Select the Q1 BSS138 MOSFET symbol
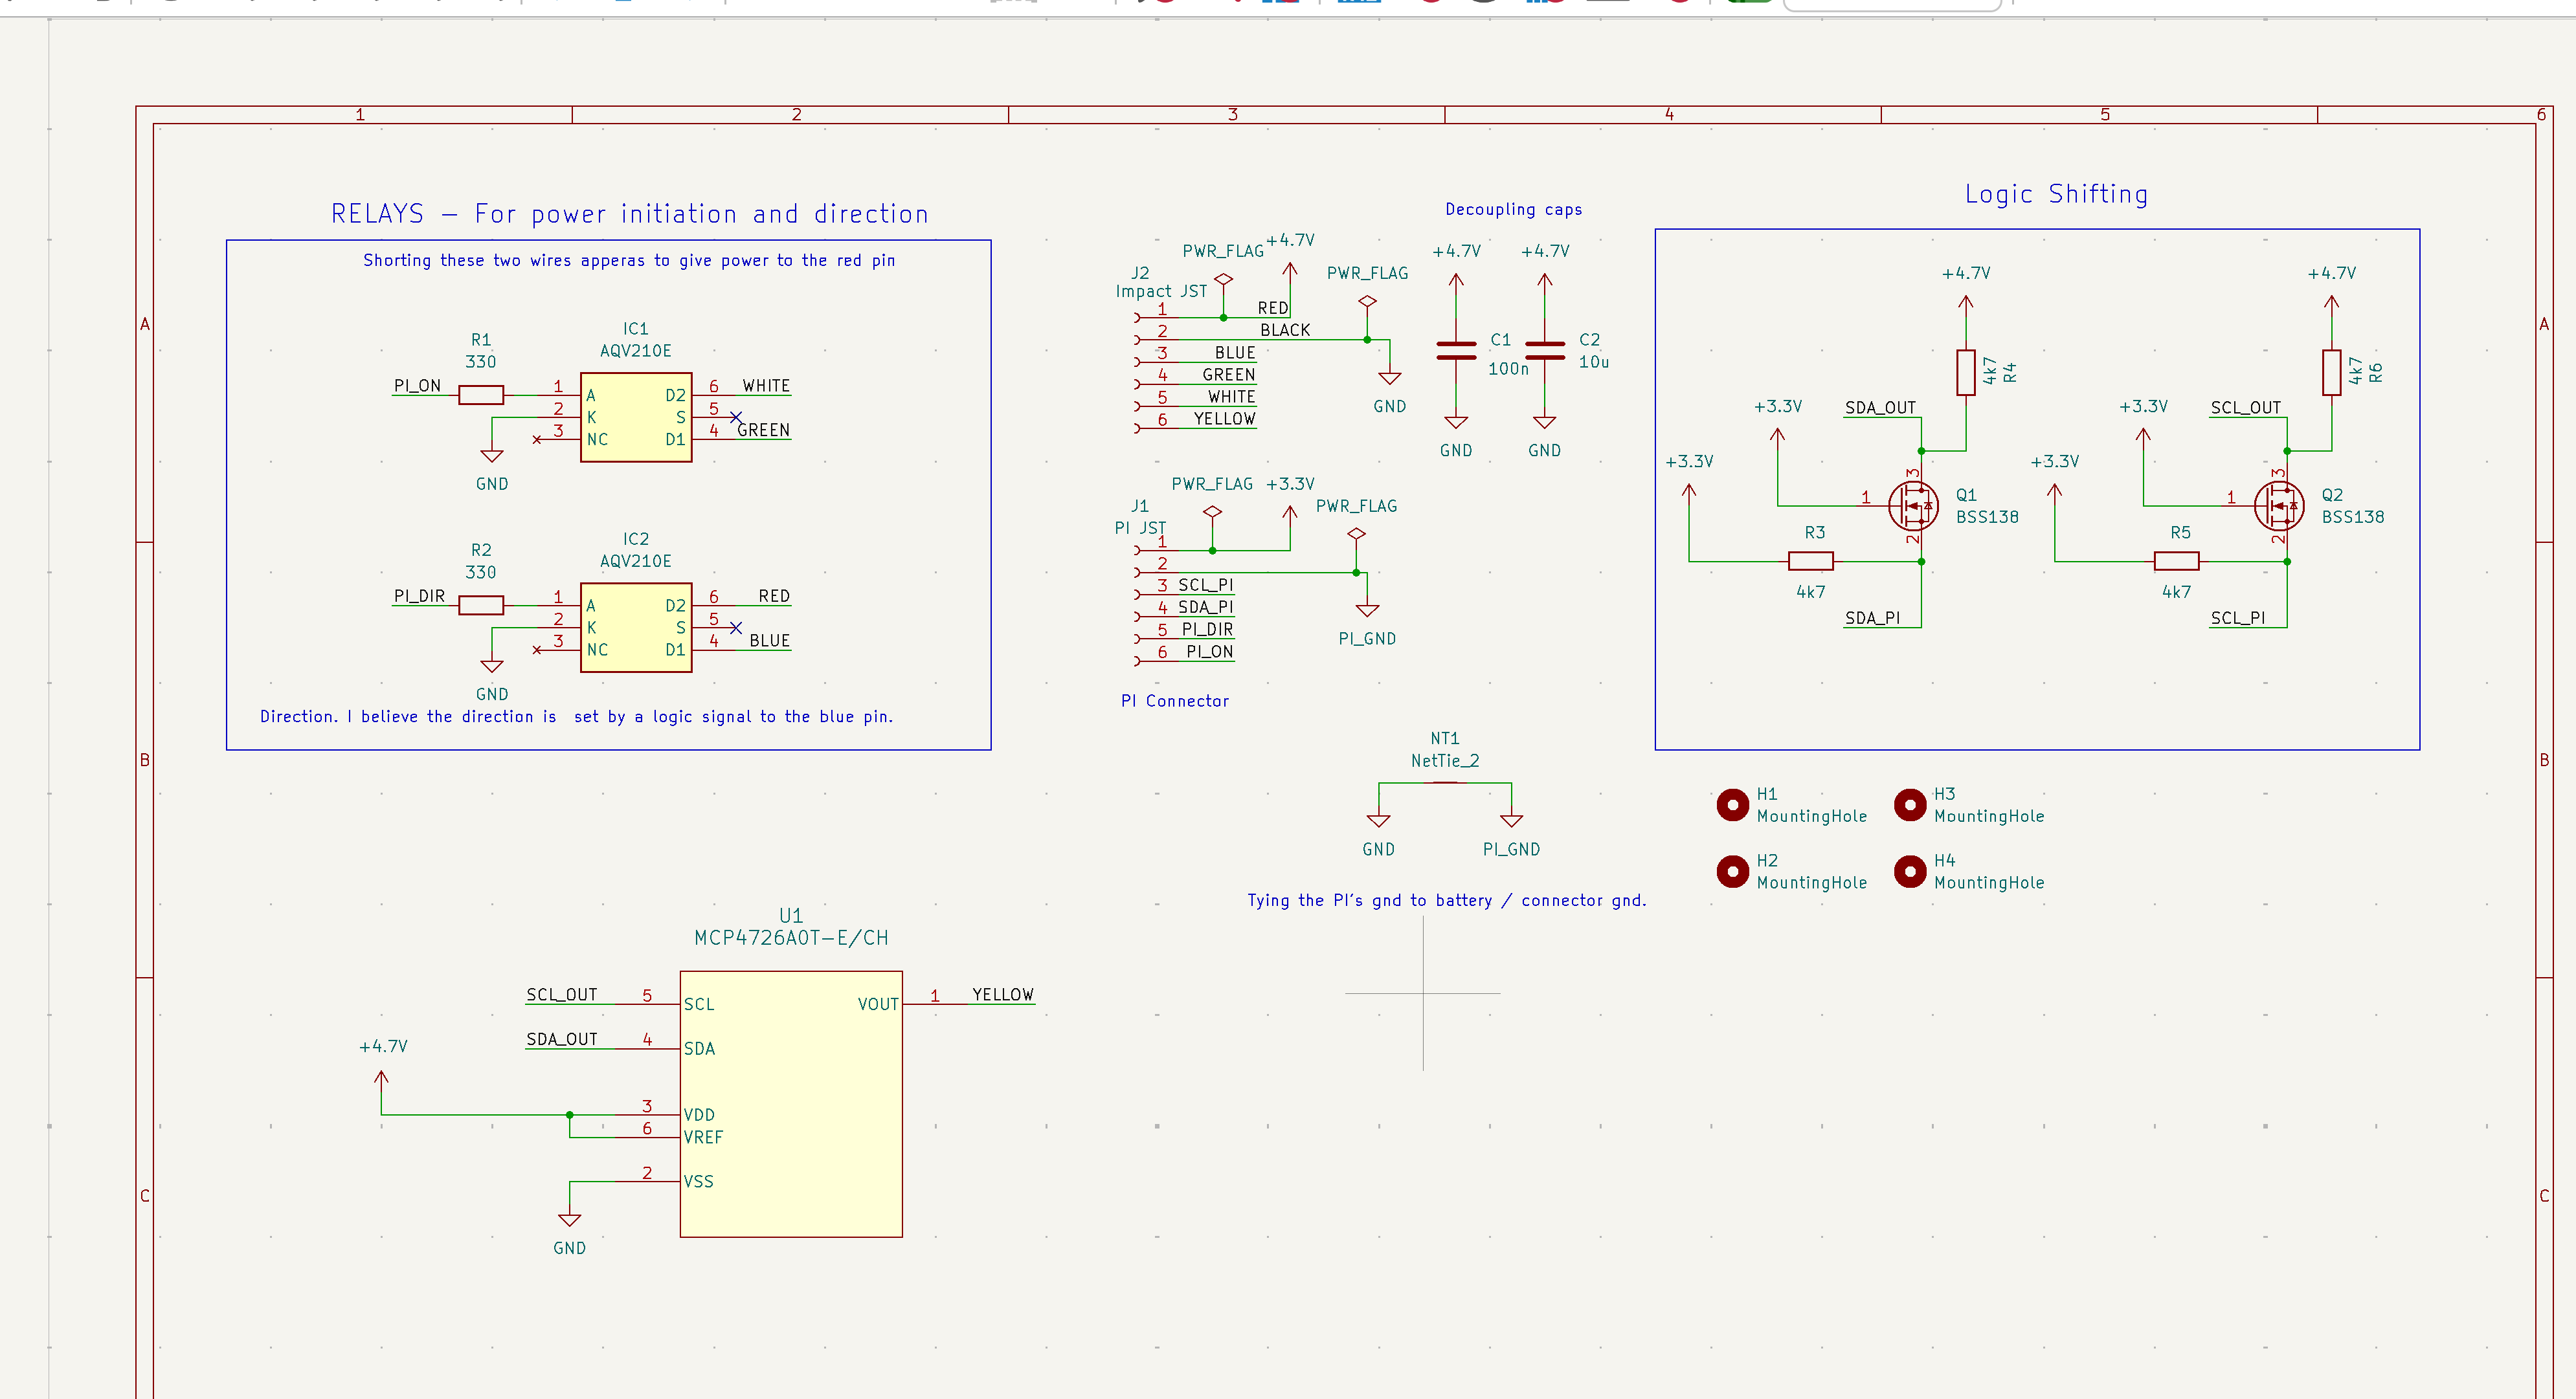 tap(1913, 505)
